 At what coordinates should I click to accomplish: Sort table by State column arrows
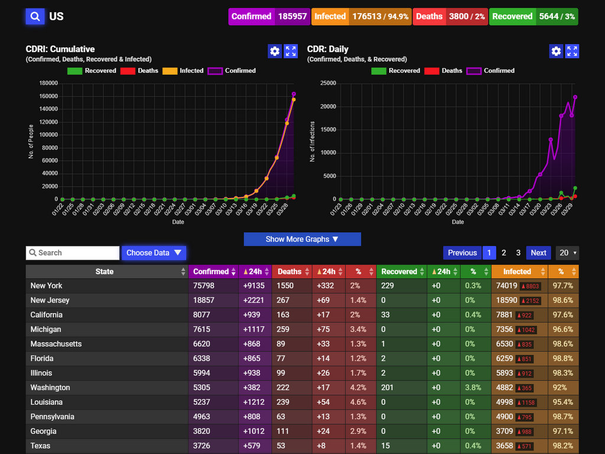tap(183, 272)
